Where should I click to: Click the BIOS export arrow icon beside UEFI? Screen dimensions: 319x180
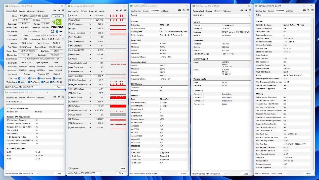click(x=53, y=31)
